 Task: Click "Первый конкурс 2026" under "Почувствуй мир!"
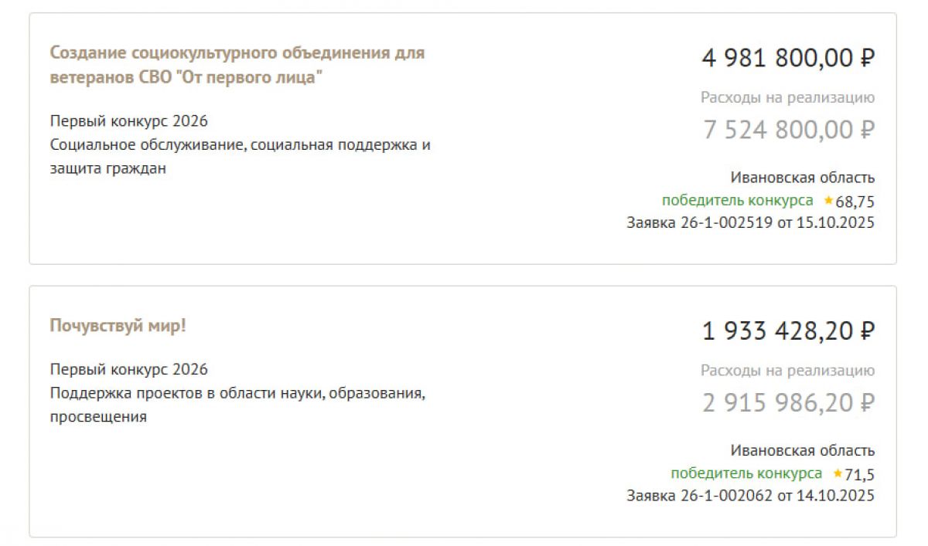129,370
